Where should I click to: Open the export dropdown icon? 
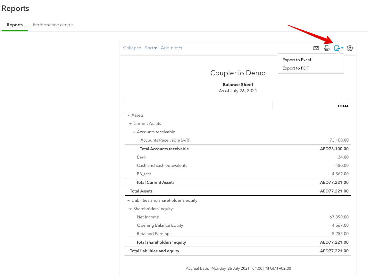[339, 48]
